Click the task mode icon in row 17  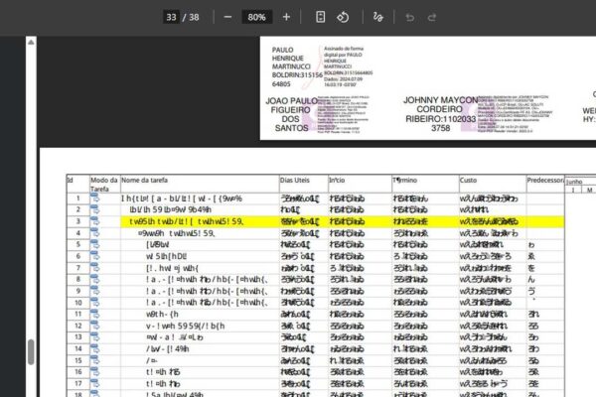click(94, 384)
